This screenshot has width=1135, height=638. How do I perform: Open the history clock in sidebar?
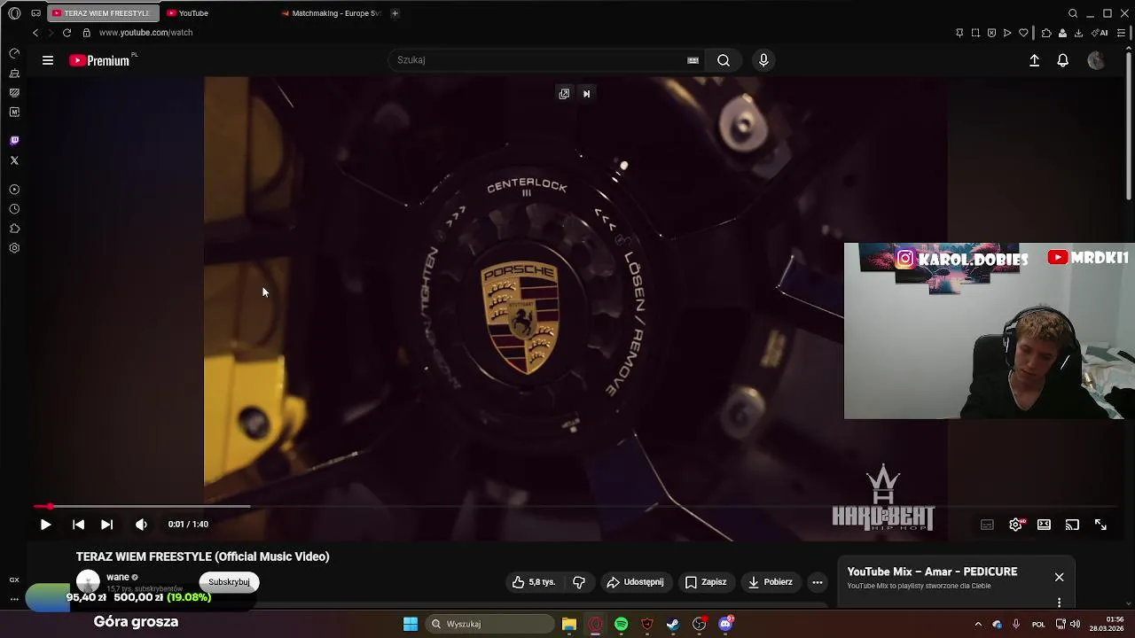pos(14,209)
